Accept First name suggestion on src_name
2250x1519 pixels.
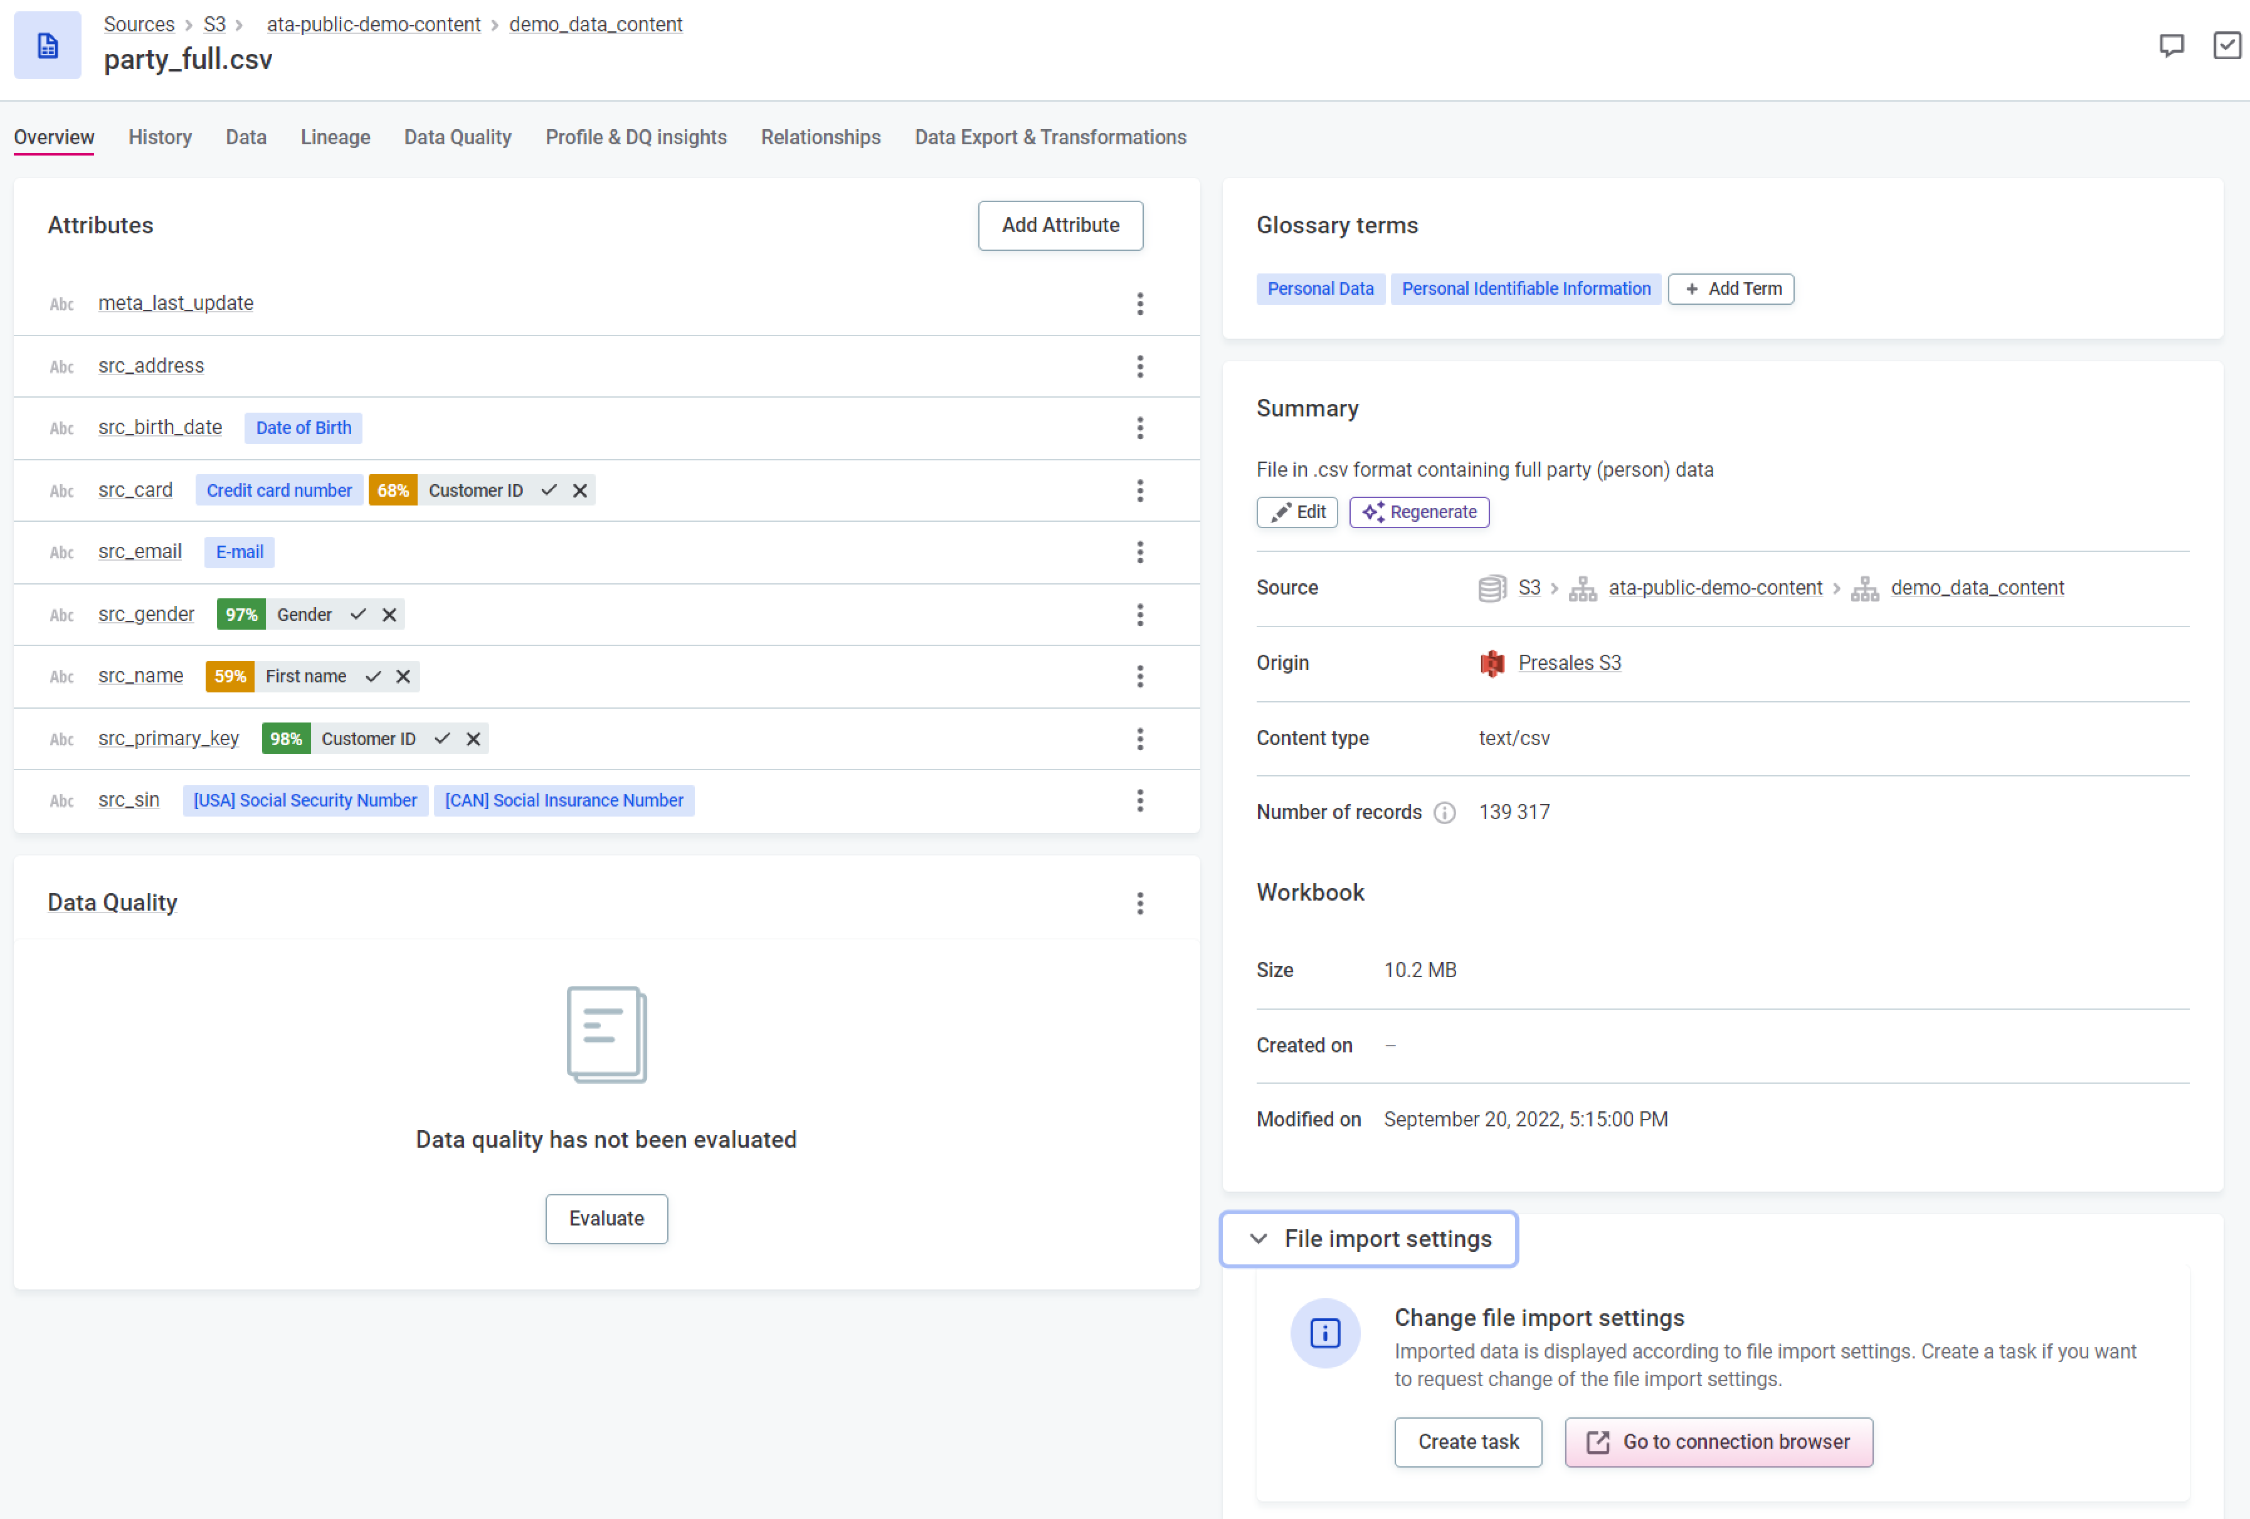[372, 677]
